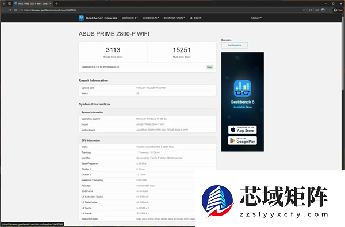This screenshot has width=345, height=227.
Task: Open a new browser tab
Action: point(56,3)
